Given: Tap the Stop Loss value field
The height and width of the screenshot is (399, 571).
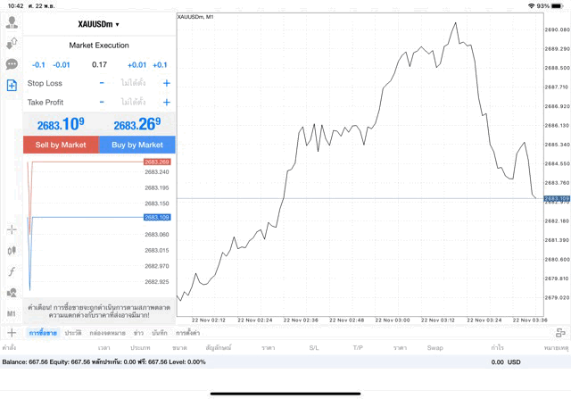Looking at the screenshot, I should coord(134,83).
